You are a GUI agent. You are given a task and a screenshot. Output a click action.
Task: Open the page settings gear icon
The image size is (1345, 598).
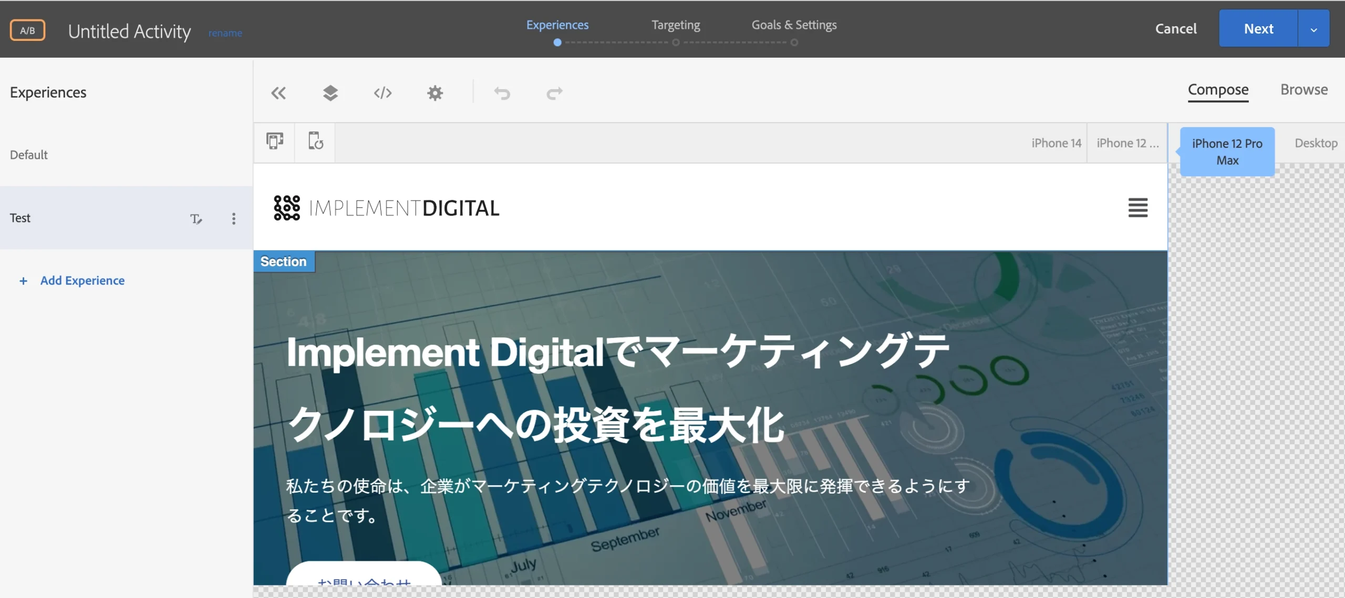(435, 93)
